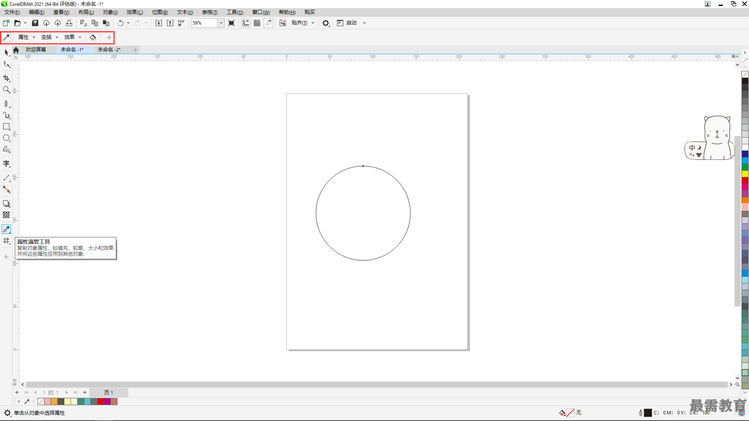Pick yellow swatch in right palette

tap(745, 174)
